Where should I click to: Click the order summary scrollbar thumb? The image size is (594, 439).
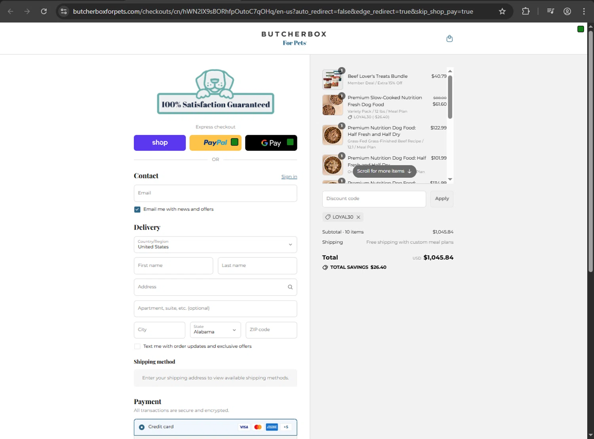pyautogui.click(x=450, y=97)
